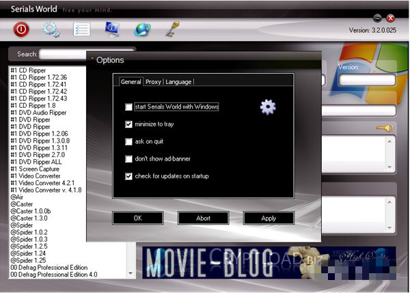Select '#1 DVD Ripper 2.7.0' entry
410x293 pixels.
click(38, 155)
